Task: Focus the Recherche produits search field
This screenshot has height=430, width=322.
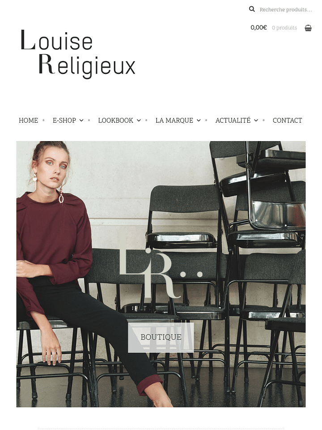Action: [x=286, y=9]
